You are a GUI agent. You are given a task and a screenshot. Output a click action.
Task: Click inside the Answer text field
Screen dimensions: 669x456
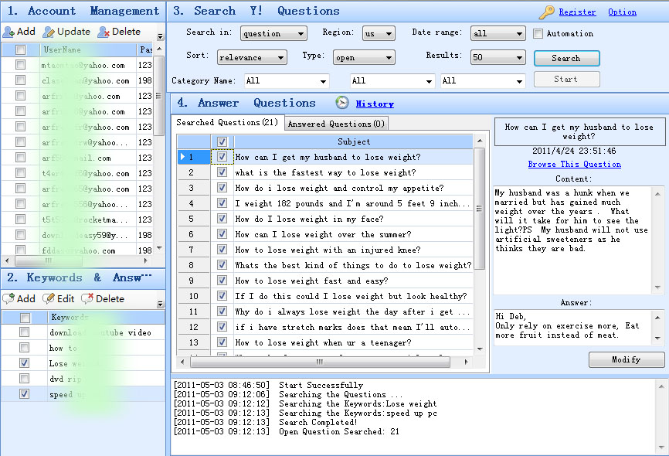(574, 327)
